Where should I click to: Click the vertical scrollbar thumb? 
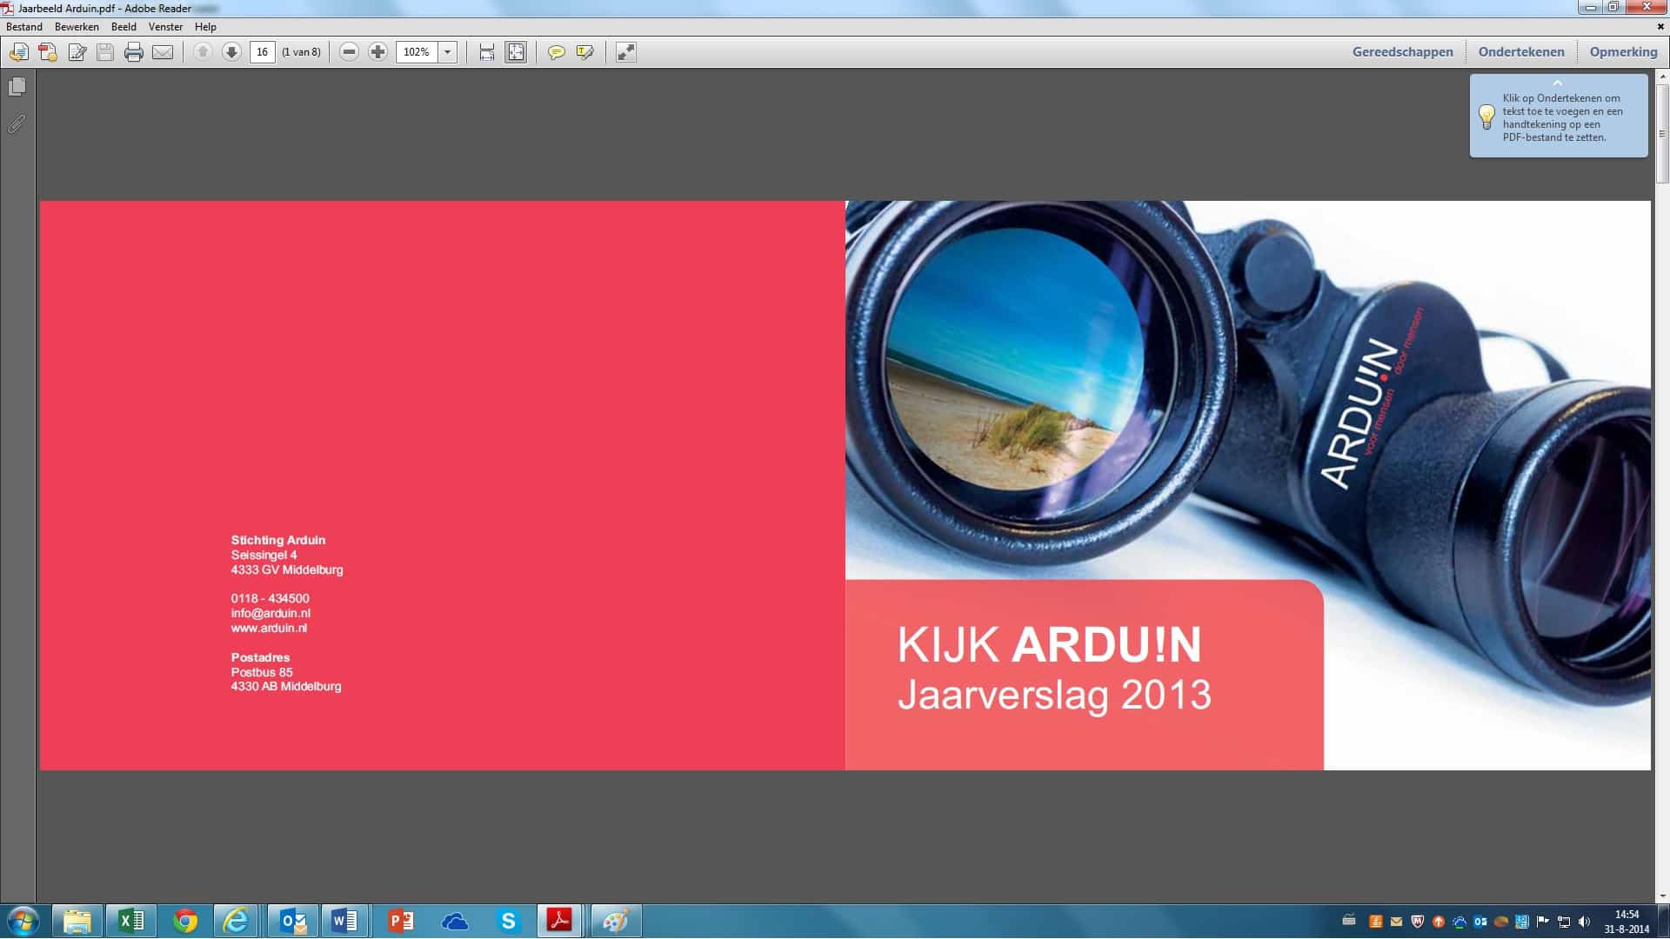click(1662, 133)
